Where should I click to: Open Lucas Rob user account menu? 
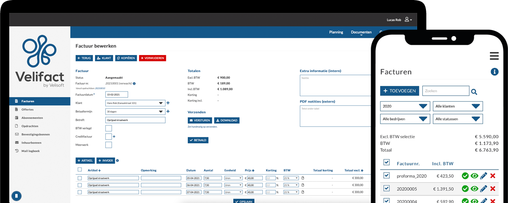pyautogui.click(x=400, y=20)
